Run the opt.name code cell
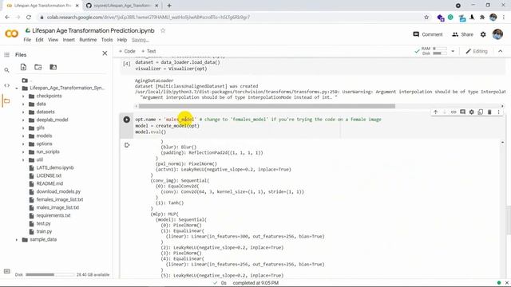This screenshot has height=287, width=511. tap(126, 120)
